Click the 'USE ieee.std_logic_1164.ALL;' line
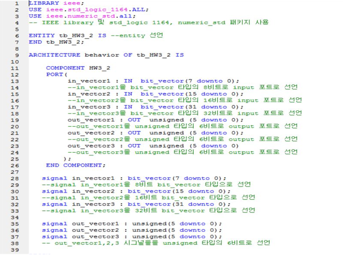 pos(89,9)
